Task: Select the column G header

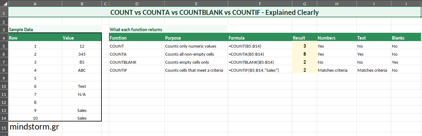Action: click(x=304, y=4)
